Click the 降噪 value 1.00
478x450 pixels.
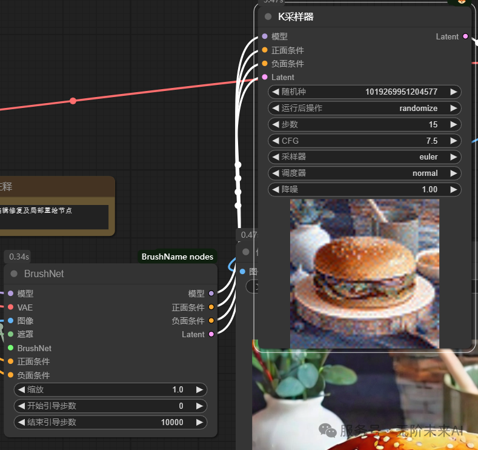click(x=430, y=189)
